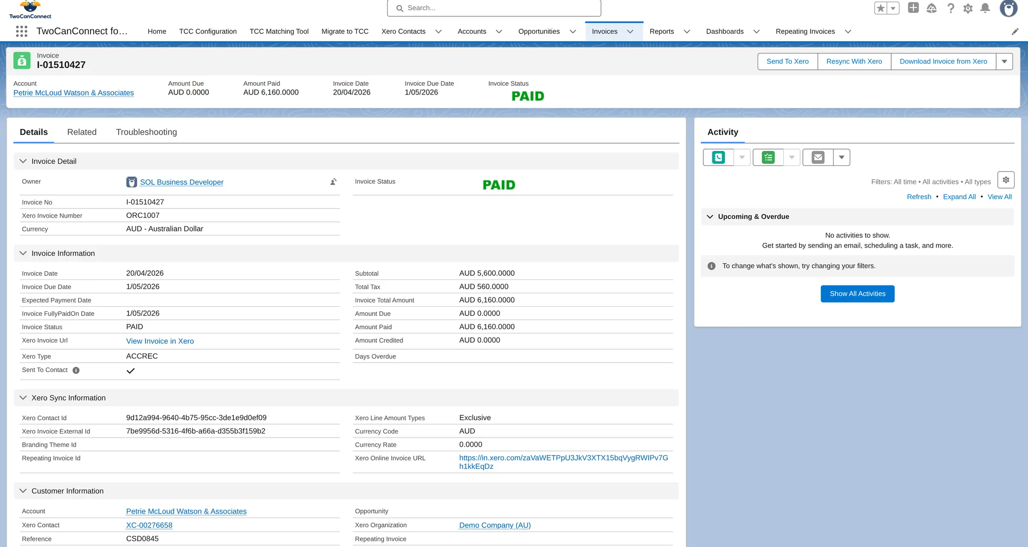Screen dimensions: 1028x547
Task: Open the Xero Contacts tab dropdown chevron
Action: pos(438,31)
